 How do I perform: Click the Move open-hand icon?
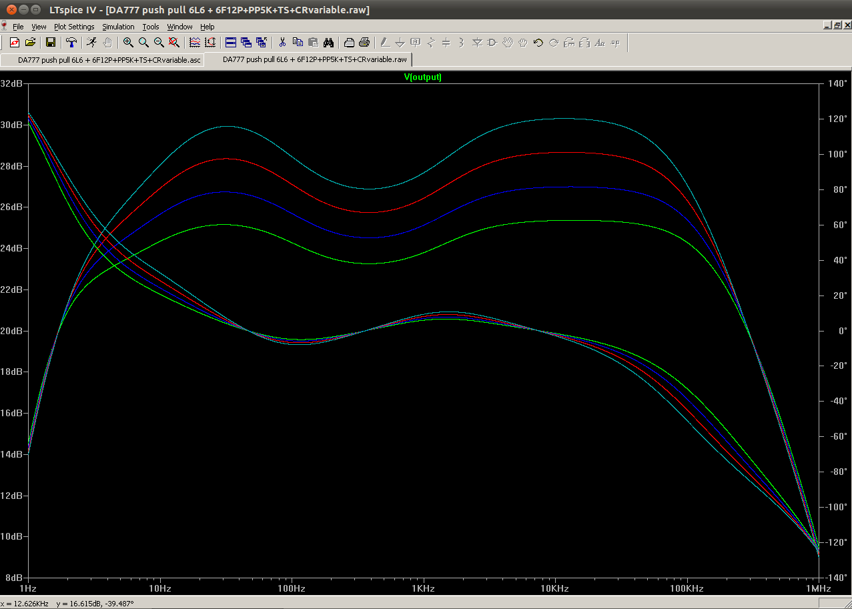click(508, 43)
